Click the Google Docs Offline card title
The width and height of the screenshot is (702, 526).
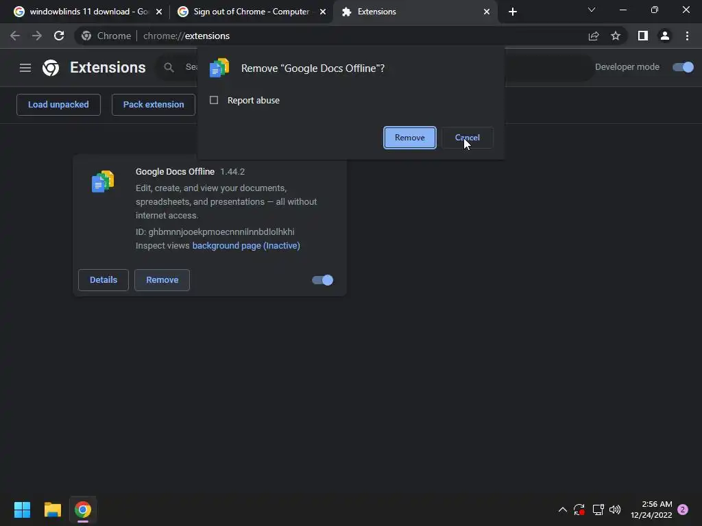click(175, 172)
